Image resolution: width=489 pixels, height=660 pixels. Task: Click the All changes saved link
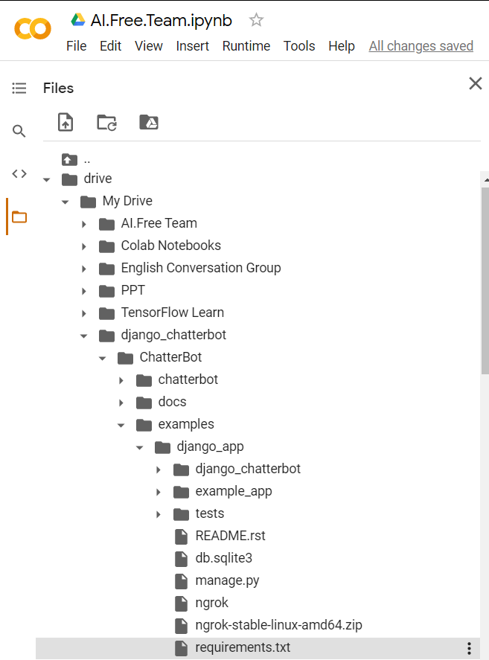(421, 46)
